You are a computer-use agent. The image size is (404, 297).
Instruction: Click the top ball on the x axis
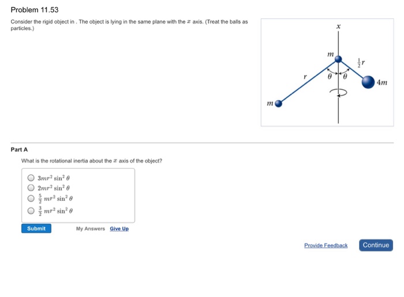point(339,59)
